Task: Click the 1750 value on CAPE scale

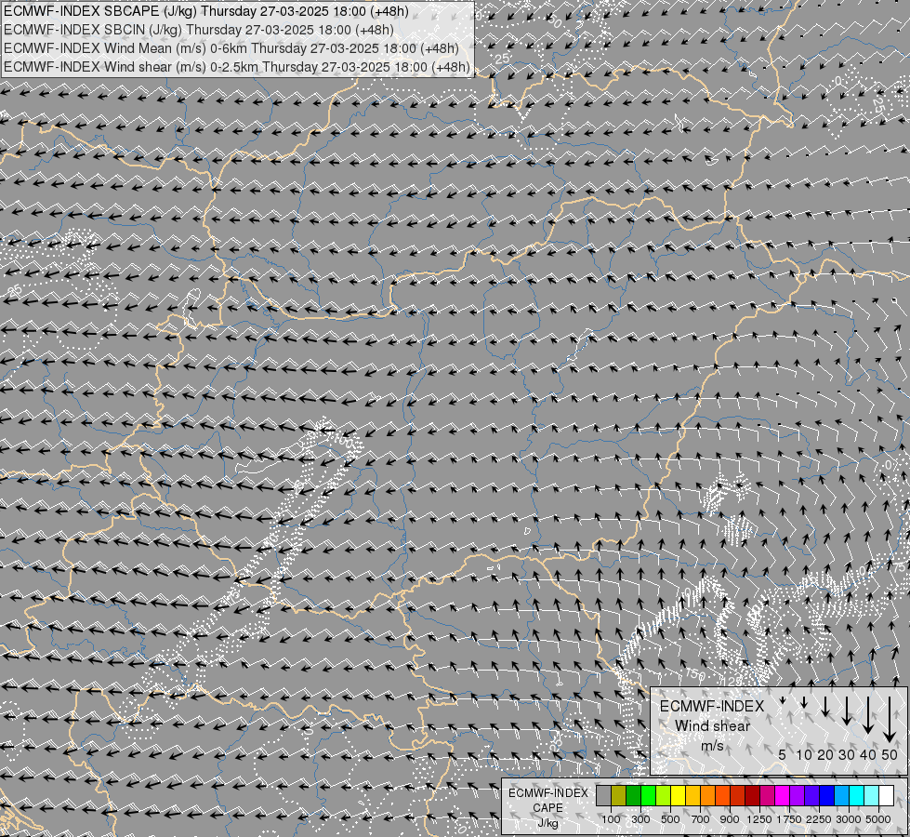Action: (789, 819)
